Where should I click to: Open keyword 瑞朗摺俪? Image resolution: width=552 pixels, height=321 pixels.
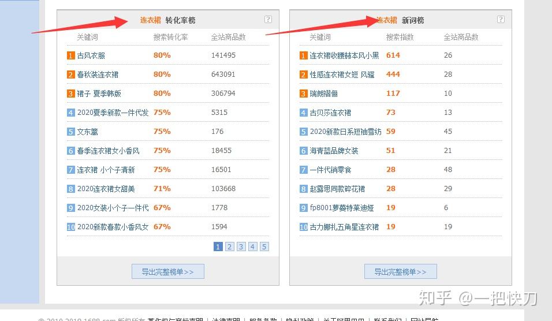coord(323,94)
